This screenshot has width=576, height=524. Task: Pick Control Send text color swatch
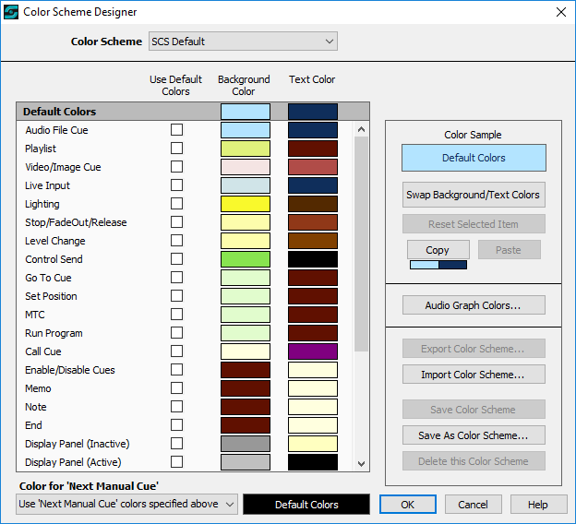313,259
